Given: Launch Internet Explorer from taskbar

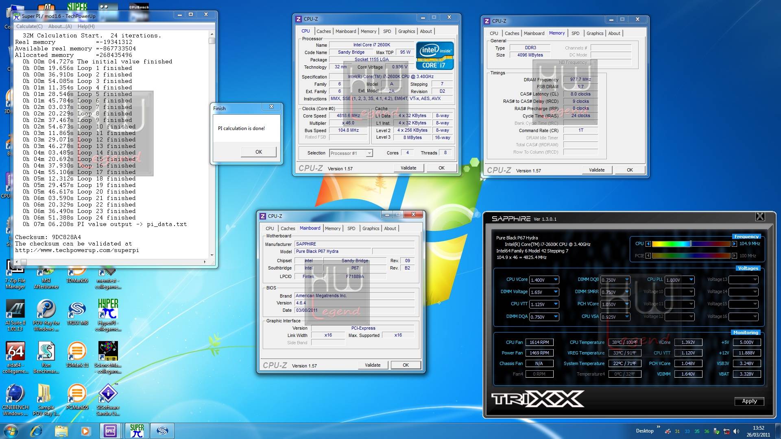Looking at the screenshot, I should (37, 431).
